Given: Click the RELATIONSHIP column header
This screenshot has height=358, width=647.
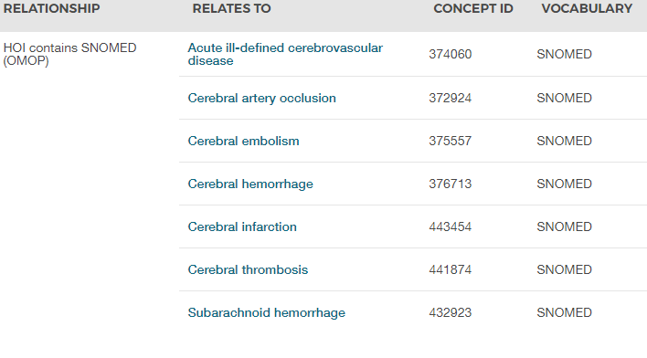Looking at the screenshot, I should tap(51, 8).
